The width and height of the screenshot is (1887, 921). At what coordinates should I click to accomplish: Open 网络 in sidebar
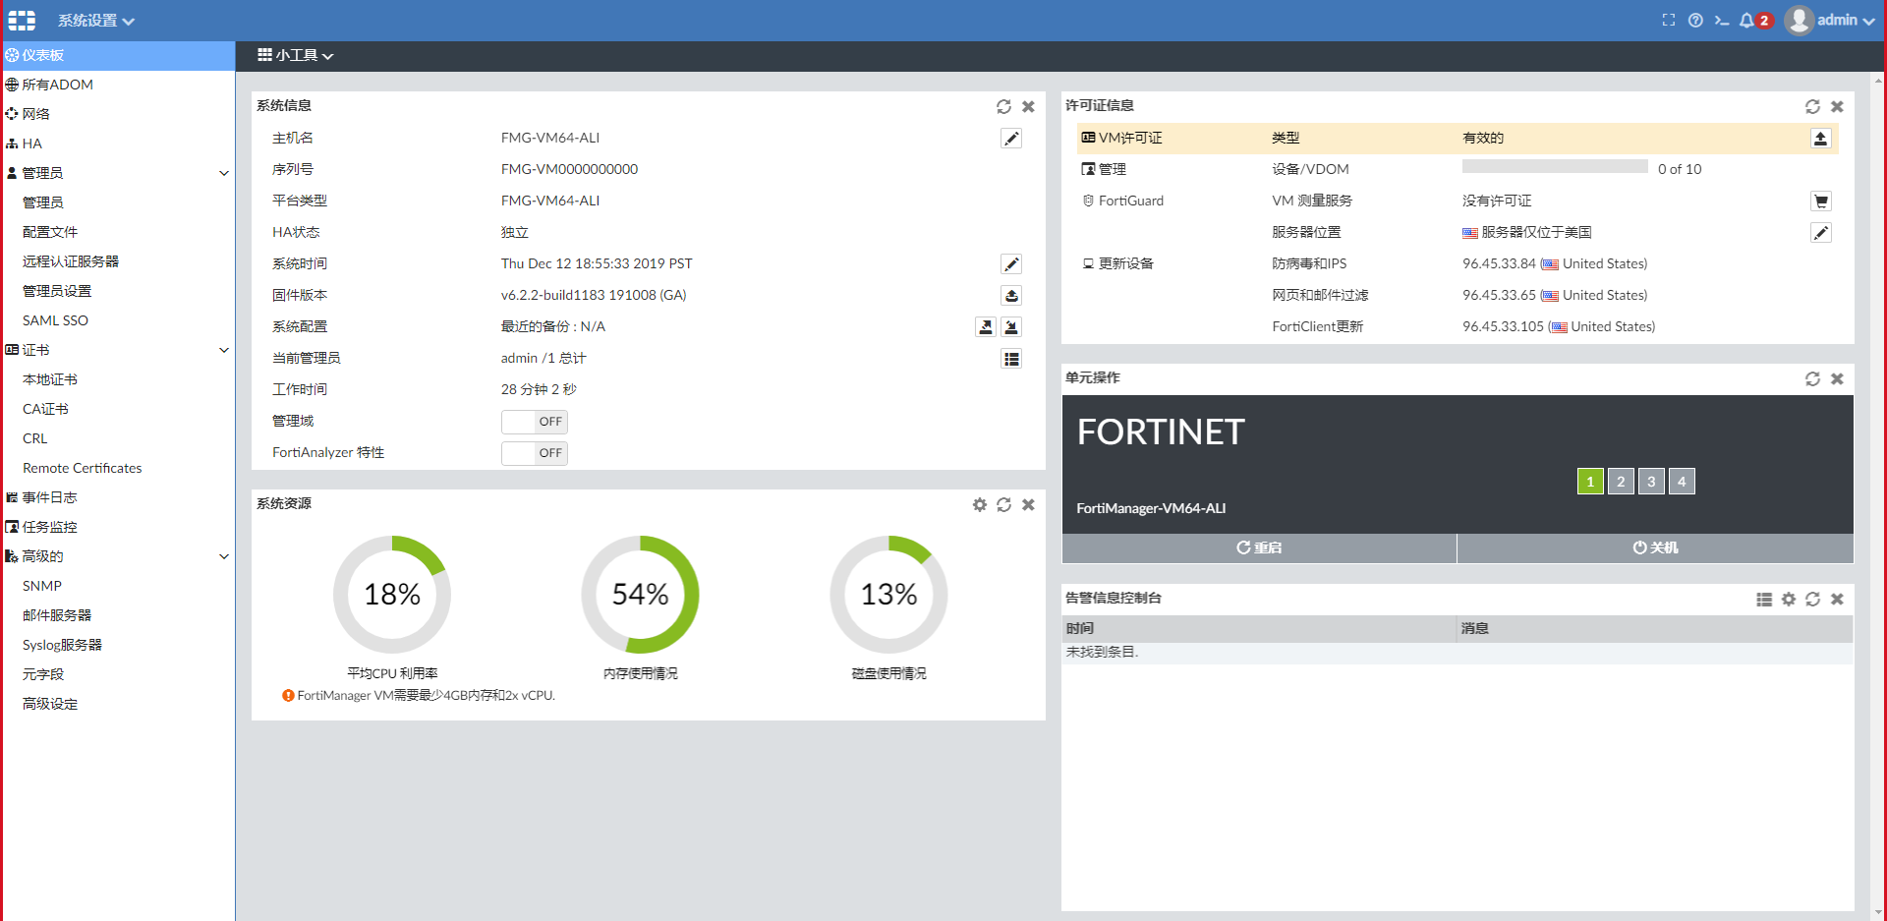[118, 114]
